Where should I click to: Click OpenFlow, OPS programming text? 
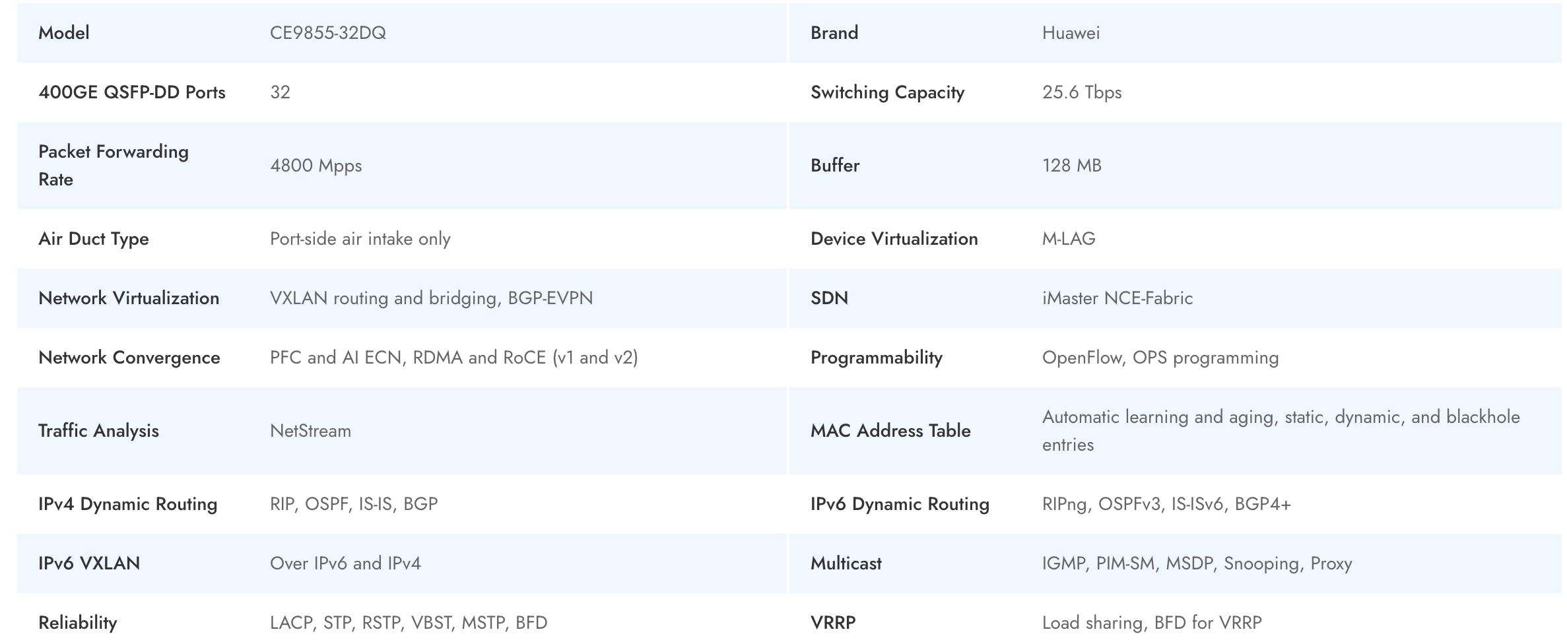1160,358
